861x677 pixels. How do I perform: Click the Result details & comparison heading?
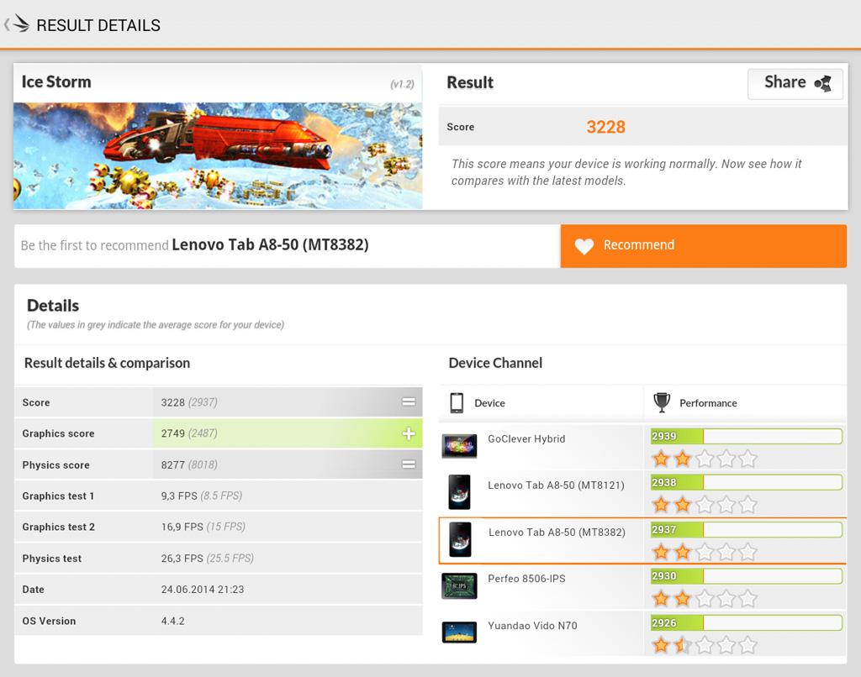click(x=107, y=363)
